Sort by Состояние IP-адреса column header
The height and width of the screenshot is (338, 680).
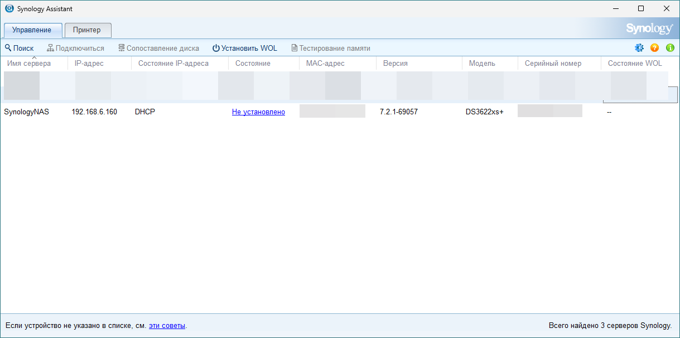180,64
